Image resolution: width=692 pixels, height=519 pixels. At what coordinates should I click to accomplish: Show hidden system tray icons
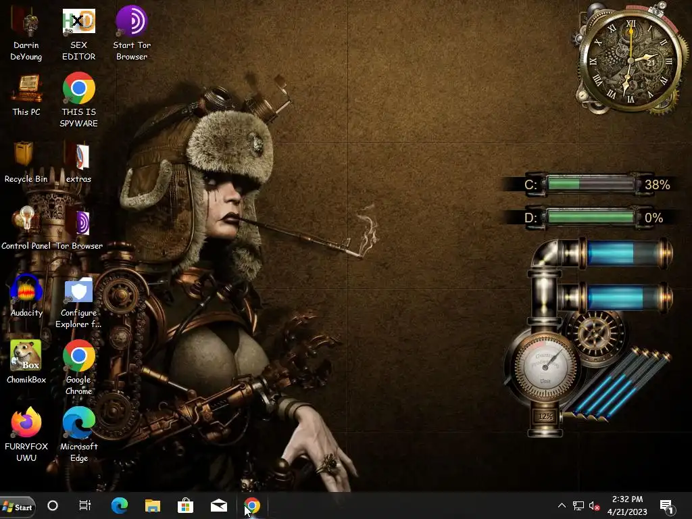pyautogui.click(x=562, y=505)
